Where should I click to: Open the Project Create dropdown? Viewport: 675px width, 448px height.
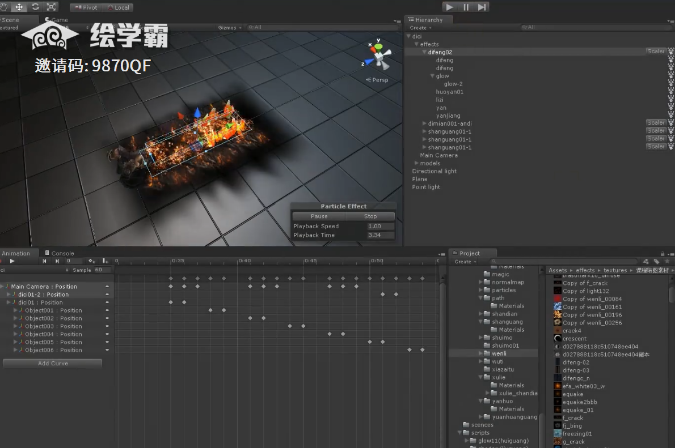pyautogui.click(x=465, y=262)
